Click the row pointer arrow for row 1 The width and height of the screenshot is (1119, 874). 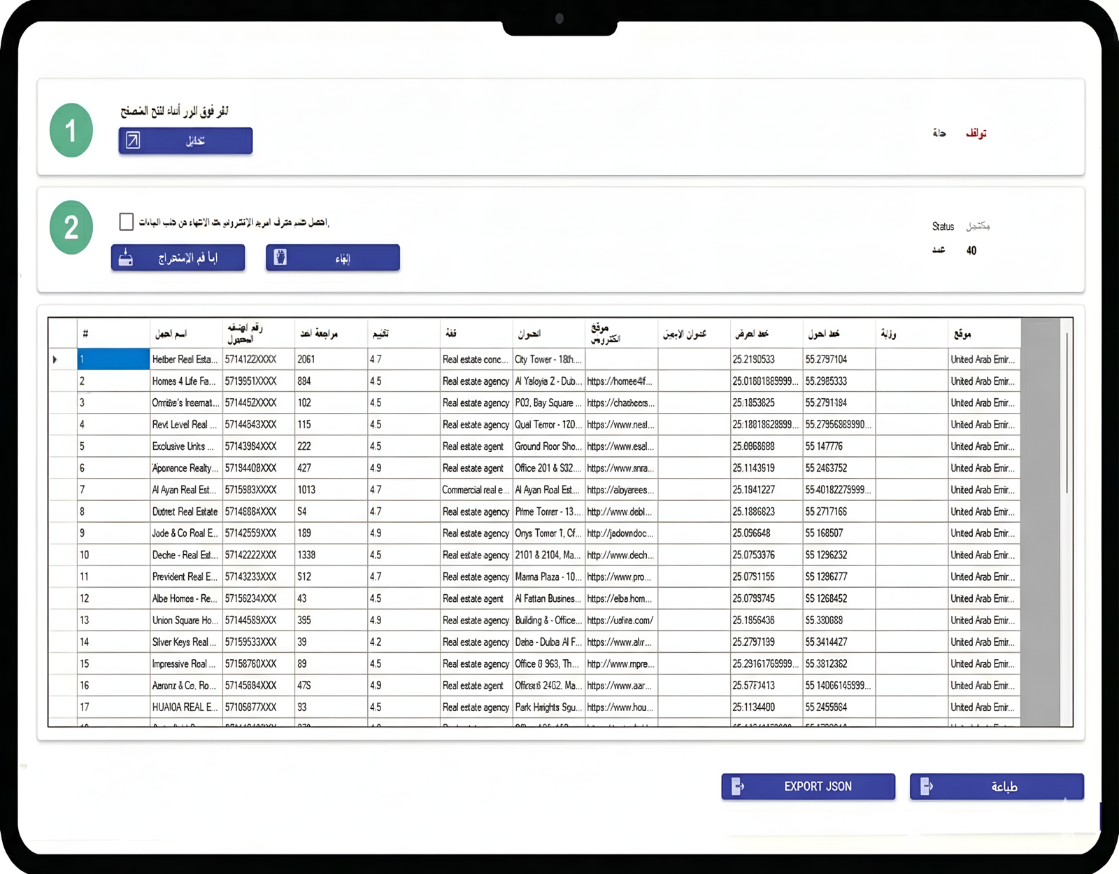(x=55, y=360)
